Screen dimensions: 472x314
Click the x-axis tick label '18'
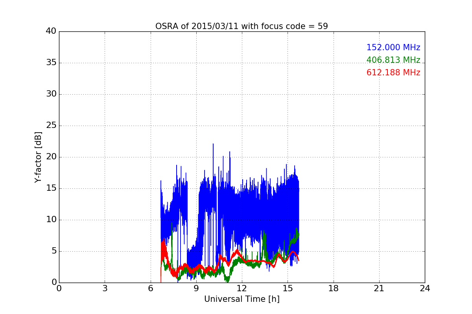[x=334, y=288]
